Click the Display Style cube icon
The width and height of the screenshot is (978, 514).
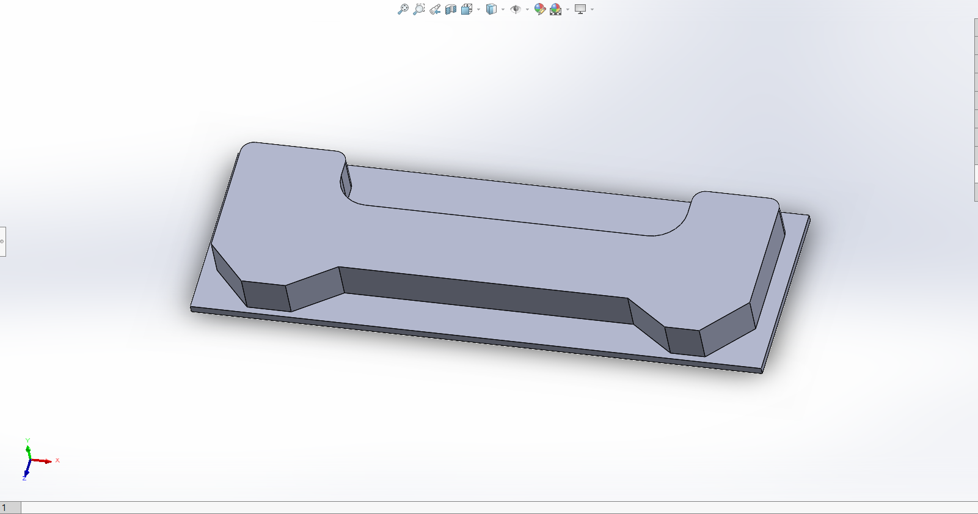[491, 9]
